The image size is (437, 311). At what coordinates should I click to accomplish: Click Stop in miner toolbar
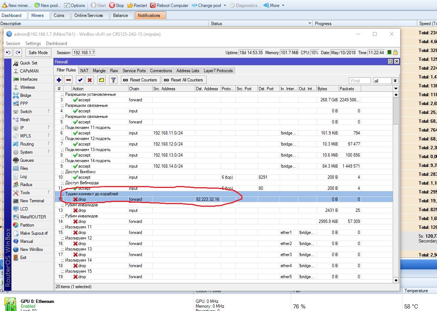click(116, 5)
